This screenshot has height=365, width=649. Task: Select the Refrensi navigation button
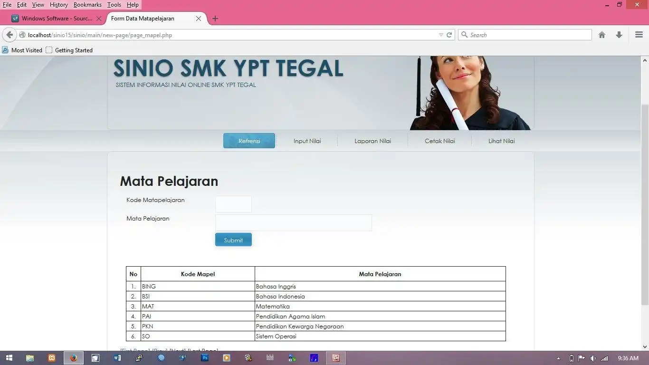tap(249, 141)
